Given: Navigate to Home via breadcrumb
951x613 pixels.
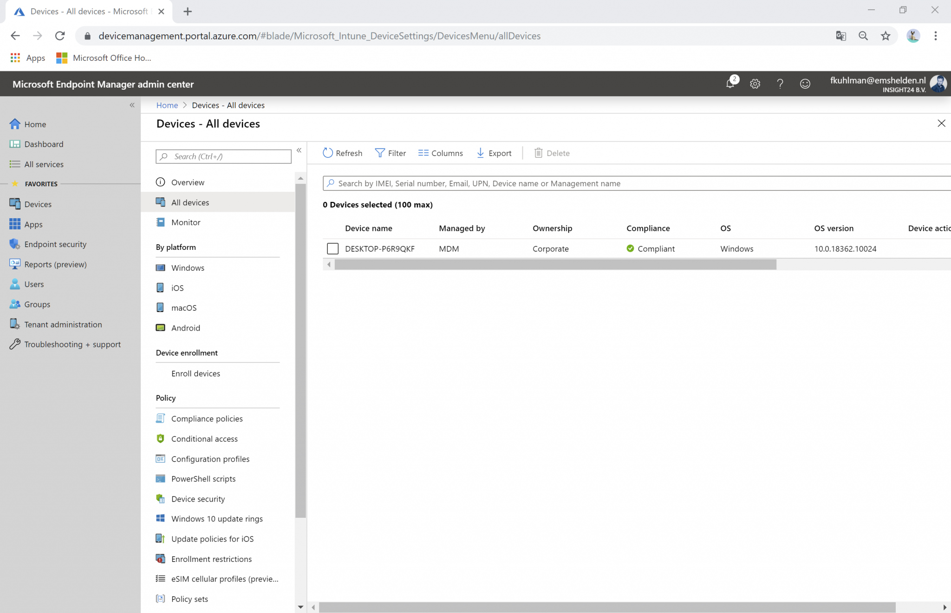Looking at the screenshot, I should 167,105.
